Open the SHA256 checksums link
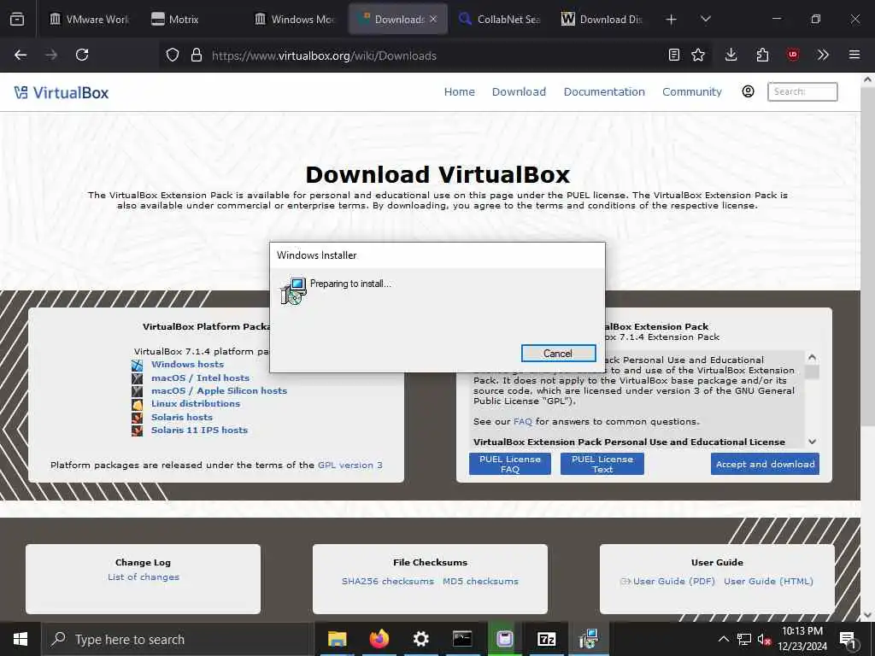 388,581
